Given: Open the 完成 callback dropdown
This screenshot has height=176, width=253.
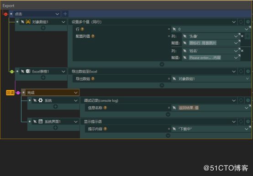Looking at the screenshot, I should (75, 93).
